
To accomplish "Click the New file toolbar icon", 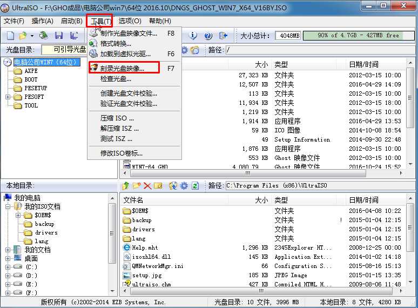I will pos(11,36).
